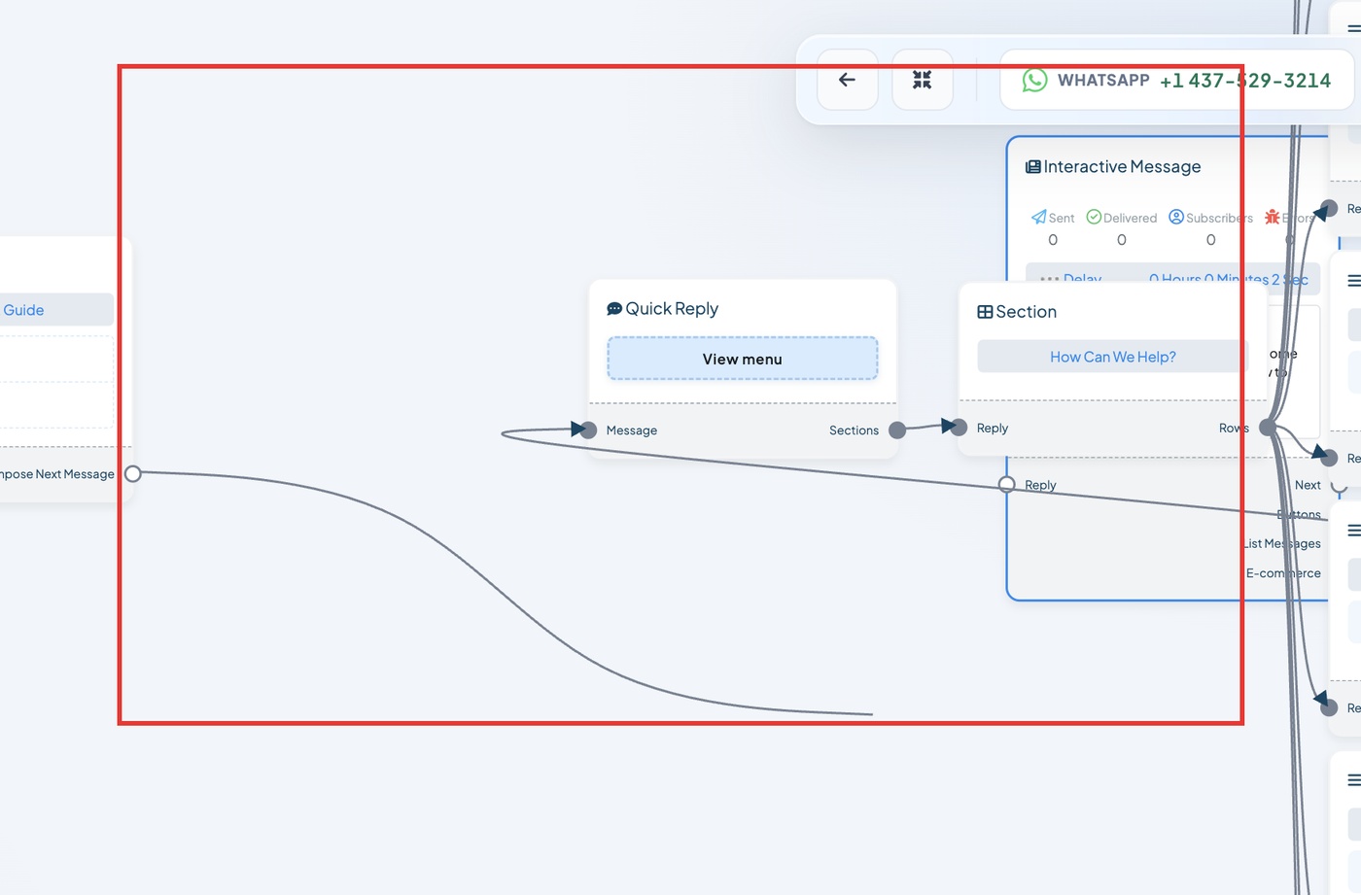Click the back arrow button
Viewport: 1361px width, 895px height.
848,80
